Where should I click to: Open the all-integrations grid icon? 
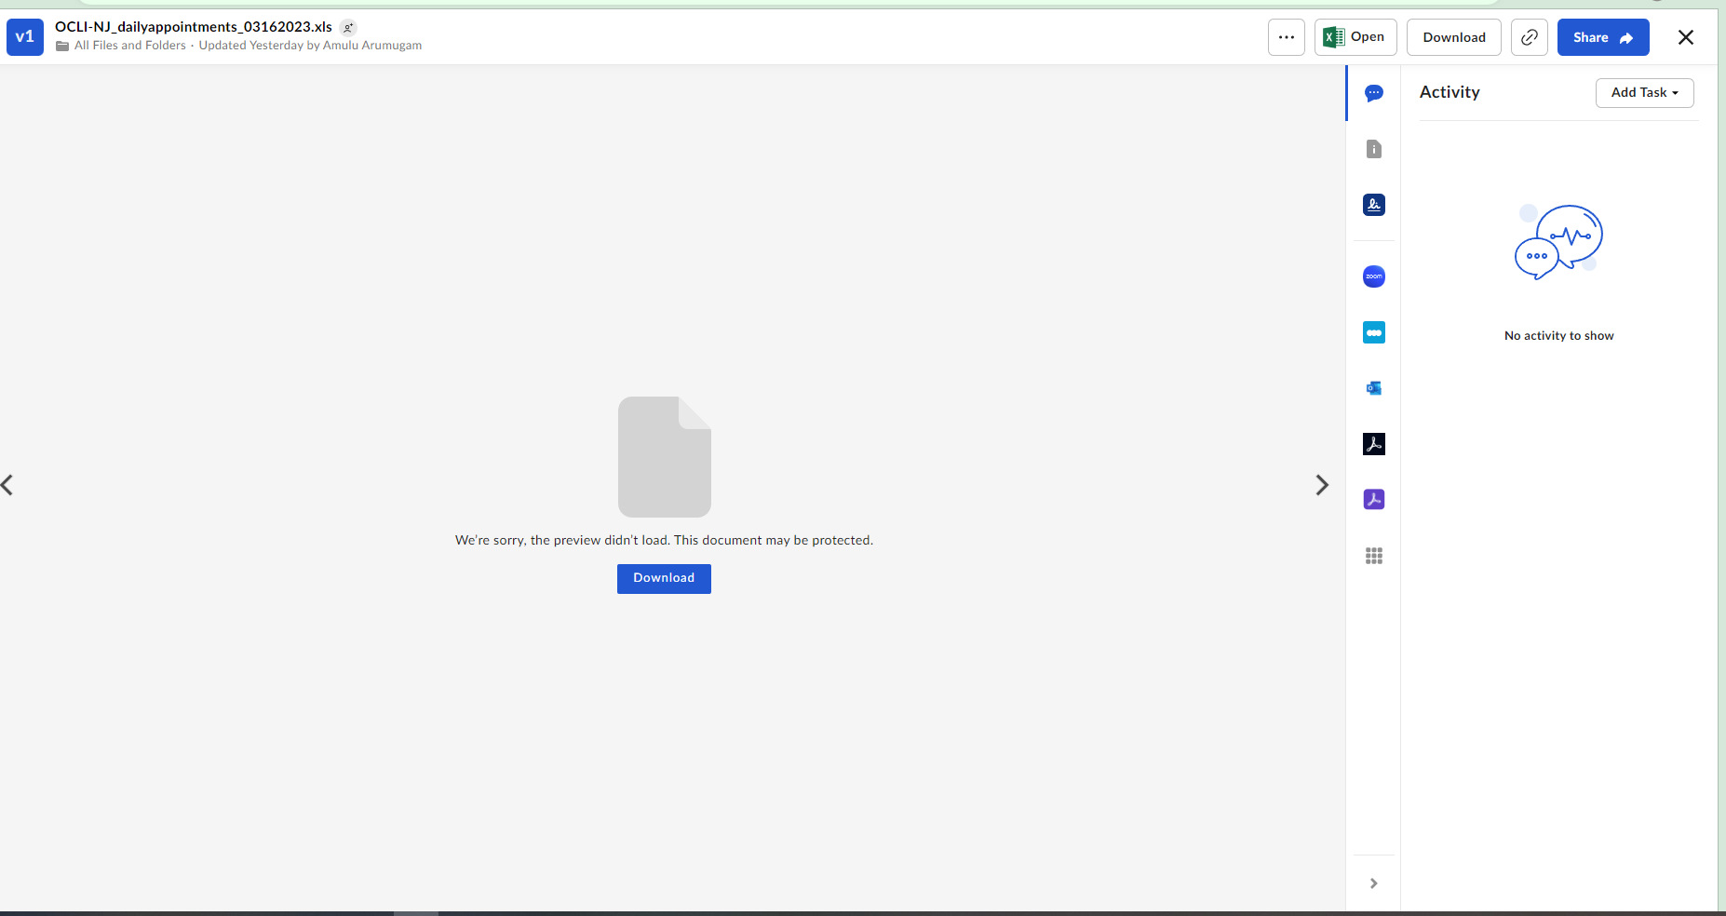1373,556
